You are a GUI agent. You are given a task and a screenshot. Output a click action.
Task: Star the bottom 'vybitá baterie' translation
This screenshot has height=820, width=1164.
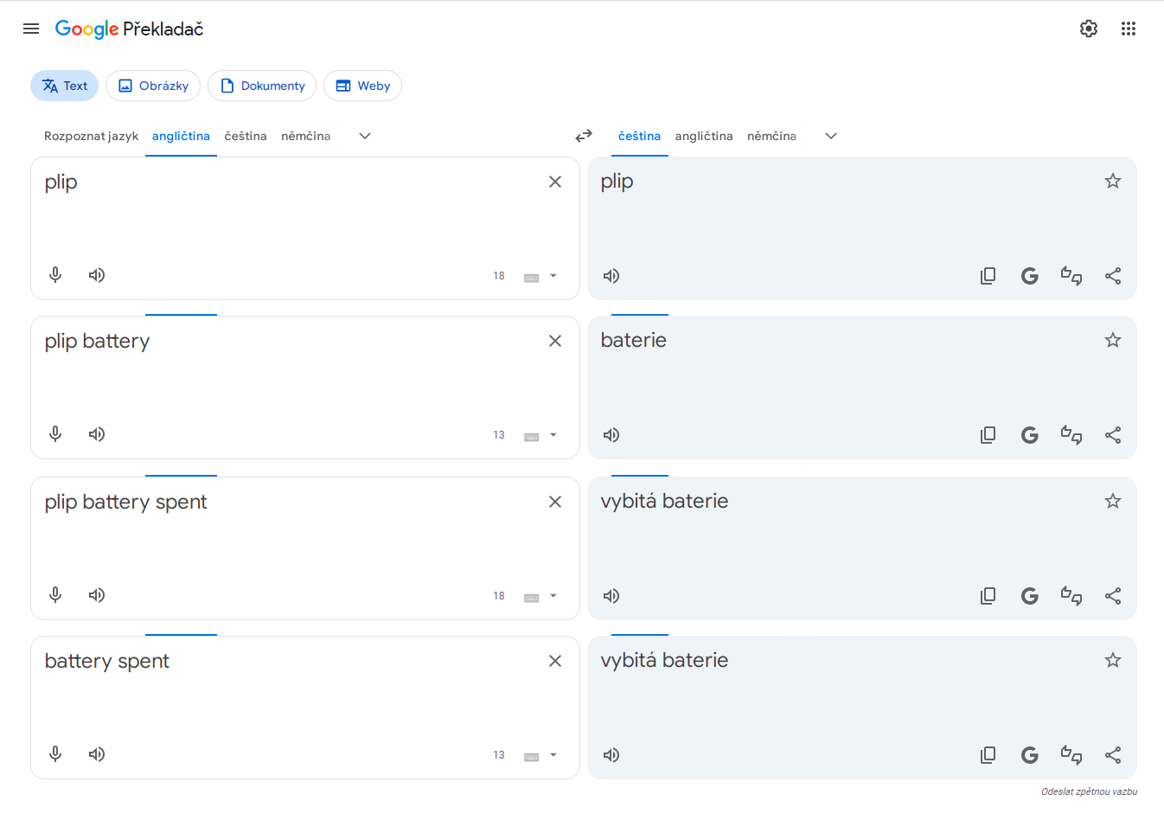(x=1113, y=660)
